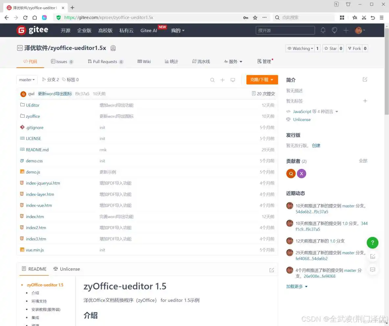Open the Web IDE monitor icon near clone button
The width and height of the screenshot is (389, 326).
click(233, 80)
